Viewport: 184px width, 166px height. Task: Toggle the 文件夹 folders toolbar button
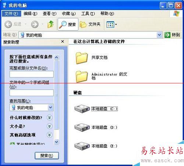click(x=90, y=24)
